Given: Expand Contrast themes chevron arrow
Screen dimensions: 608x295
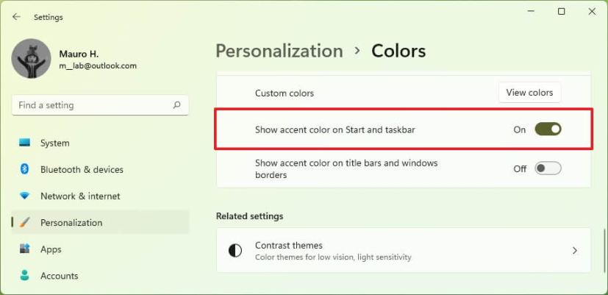Looking at the screenshot, I should click(575, 251).
